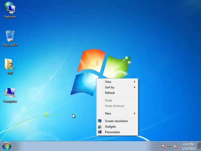Show hidden tray icons arrow
The image size is (201, 151).
click(x=158, y=146)
